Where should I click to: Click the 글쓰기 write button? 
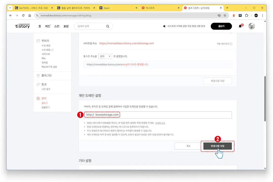pyautogui.click(x=221, y=26)
